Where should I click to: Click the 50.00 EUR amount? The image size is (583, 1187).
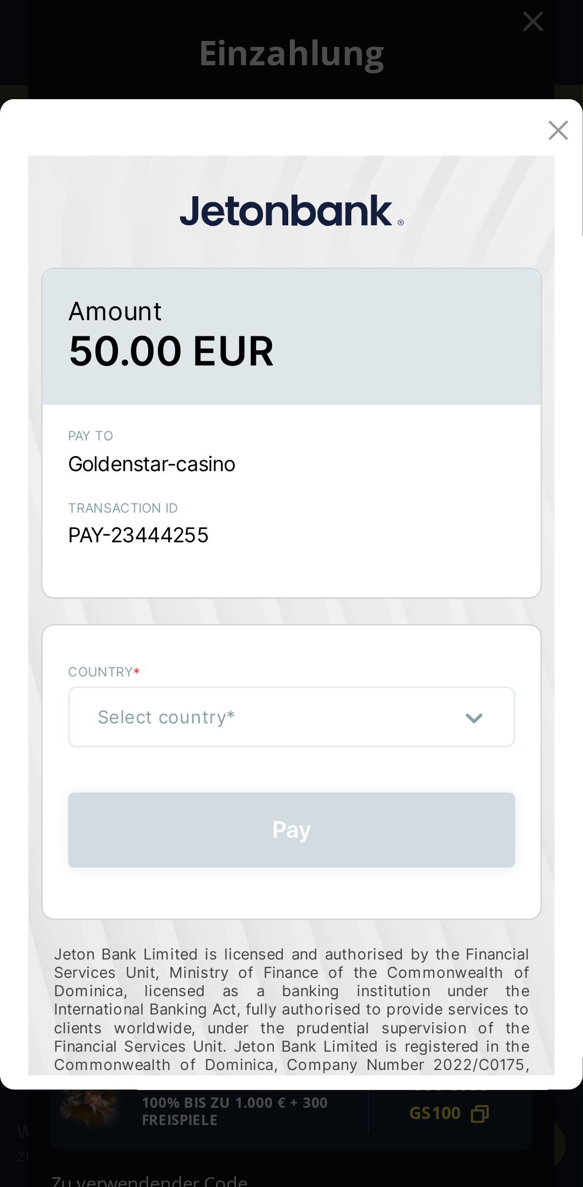click(171, 351)
